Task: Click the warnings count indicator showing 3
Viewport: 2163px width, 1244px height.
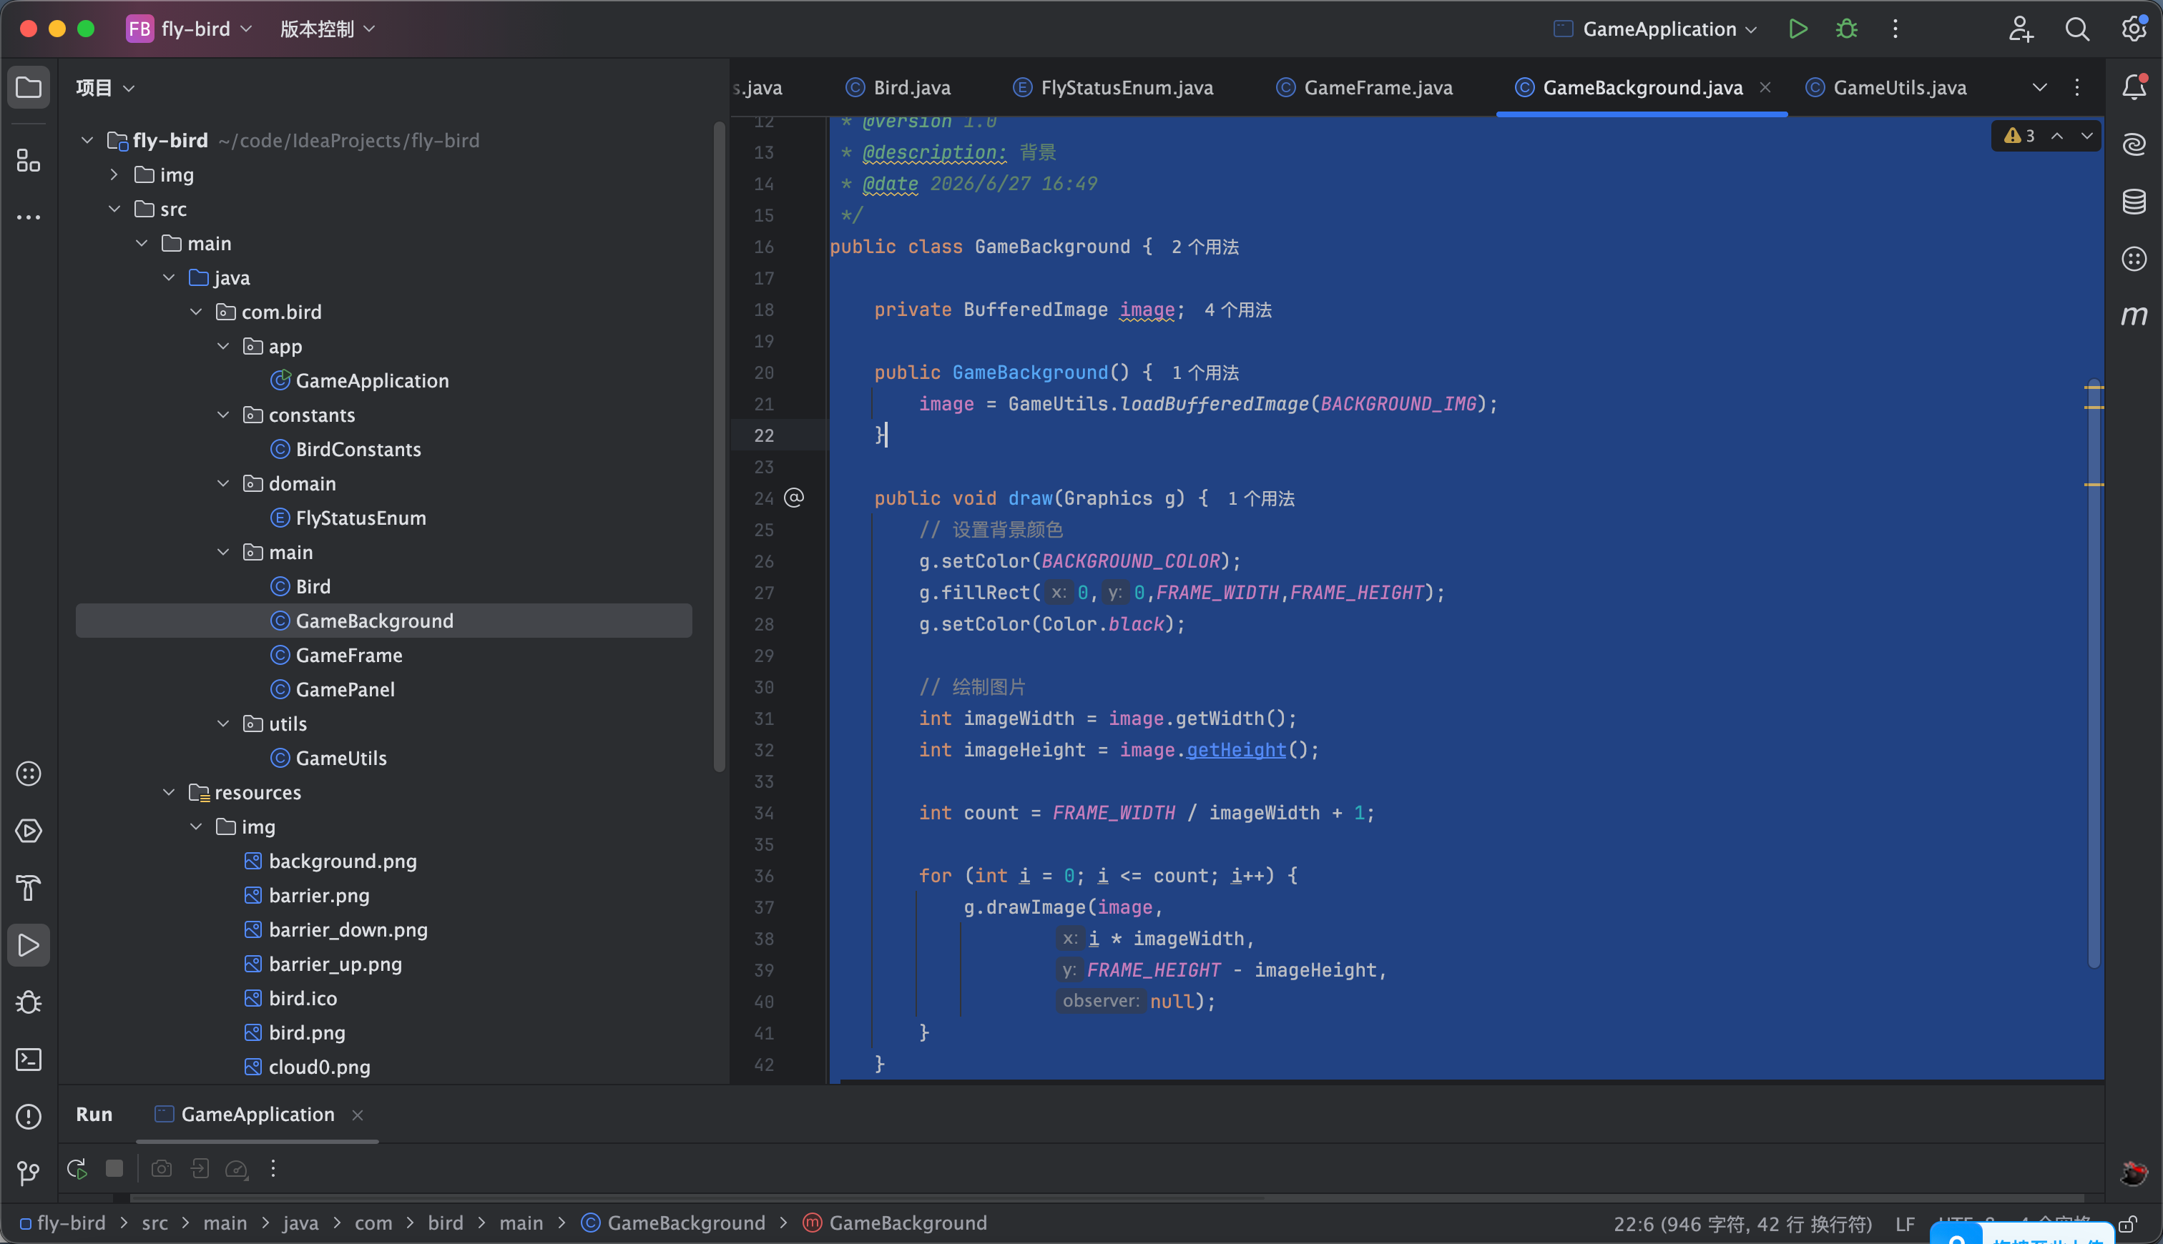Action: tap(2019, 136)
